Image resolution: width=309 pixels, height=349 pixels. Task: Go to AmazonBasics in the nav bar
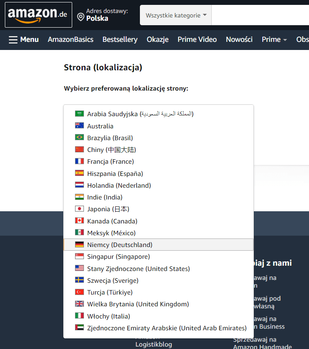(x=71, y=39)
